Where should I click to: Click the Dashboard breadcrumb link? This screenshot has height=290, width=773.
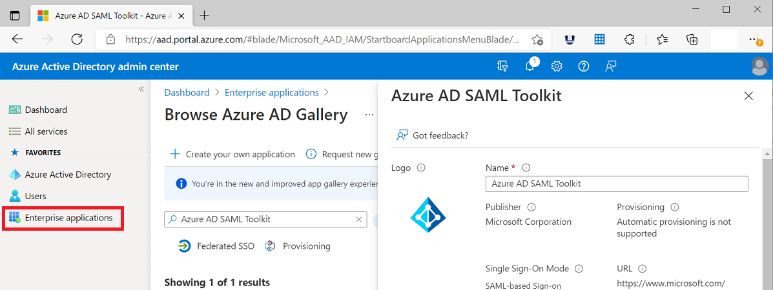click(187, 93)
